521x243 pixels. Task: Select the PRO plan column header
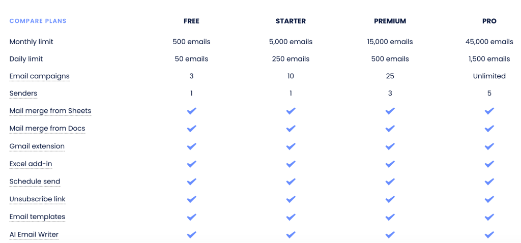coord(489,21)
